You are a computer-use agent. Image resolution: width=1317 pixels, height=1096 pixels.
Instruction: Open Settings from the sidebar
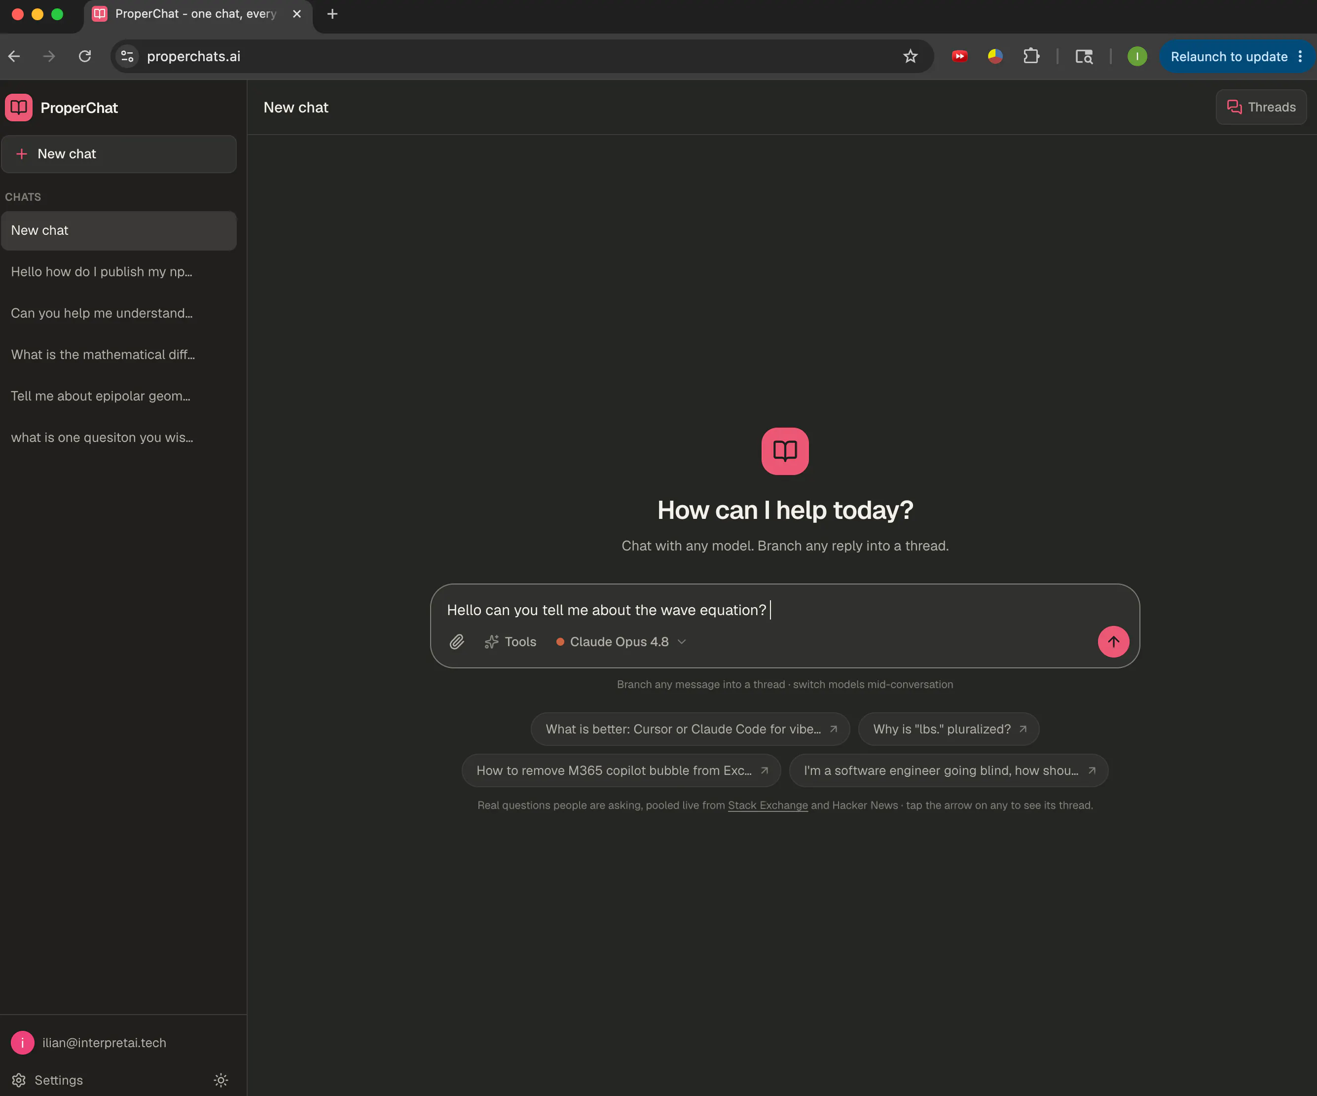click(x=48, y=1080)
